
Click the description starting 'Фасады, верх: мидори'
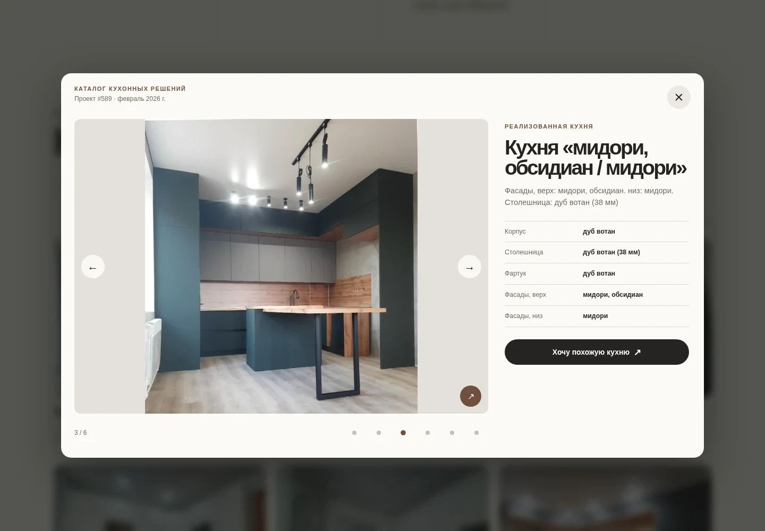click(x=589, y=196)
